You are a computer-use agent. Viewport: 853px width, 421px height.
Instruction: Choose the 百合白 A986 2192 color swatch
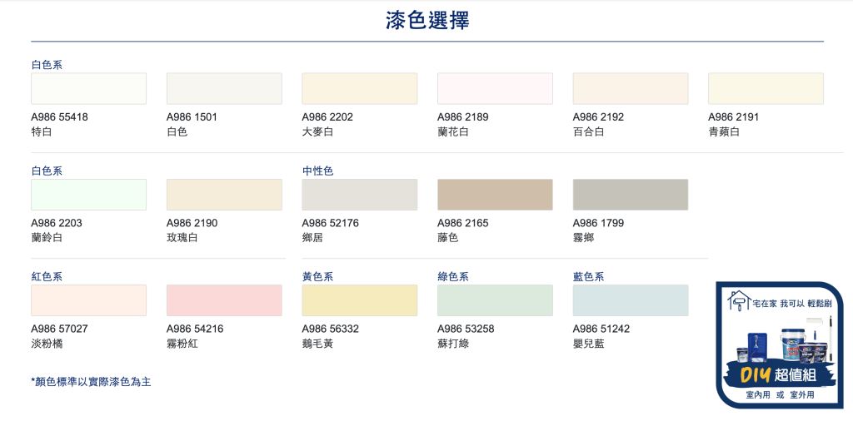click(630, 88)
